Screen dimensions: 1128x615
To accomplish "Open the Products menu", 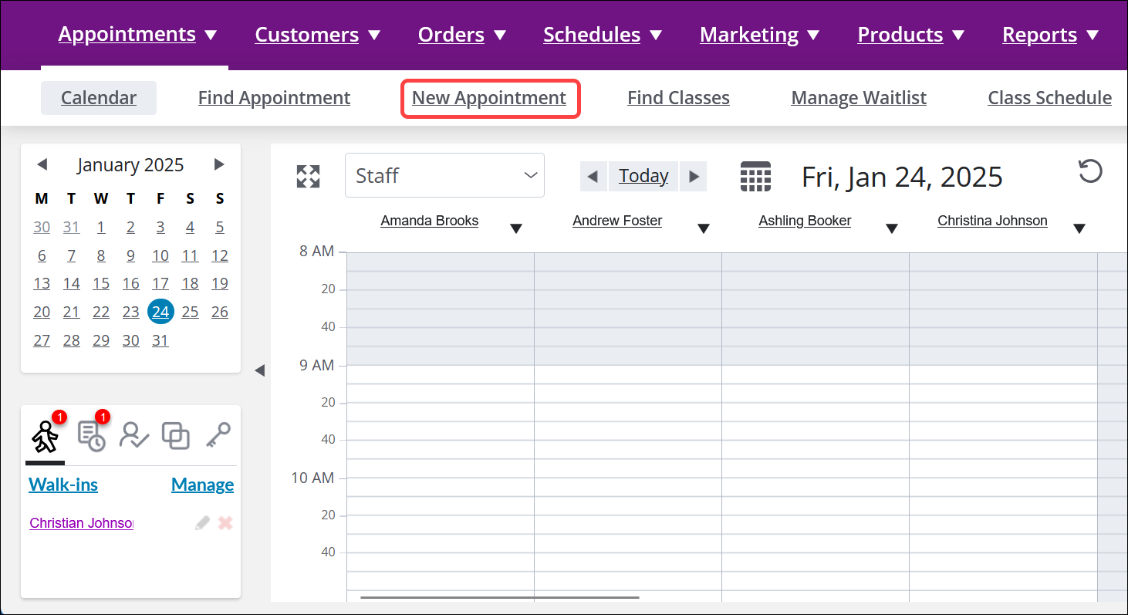I will [x=911, y=35].
